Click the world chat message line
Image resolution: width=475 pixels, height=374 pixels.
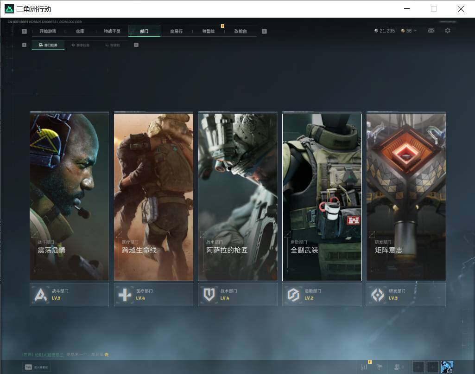[x=65, y=355]
